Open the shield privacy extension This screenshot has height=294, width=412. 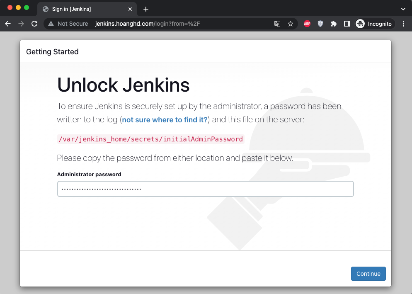point(320,24)
